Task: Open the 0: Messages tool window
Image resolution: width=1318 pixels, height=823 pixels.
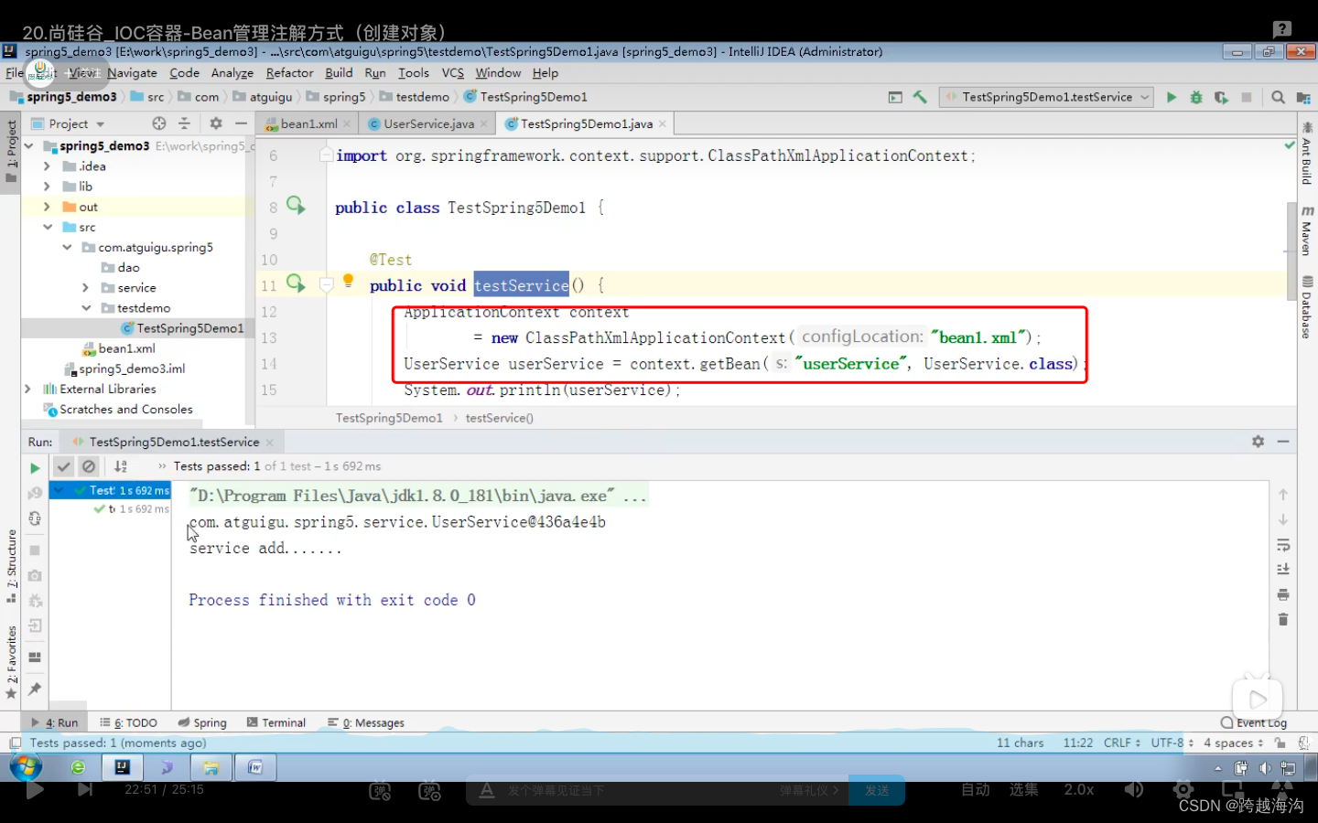Action: [x=365, y=722]
